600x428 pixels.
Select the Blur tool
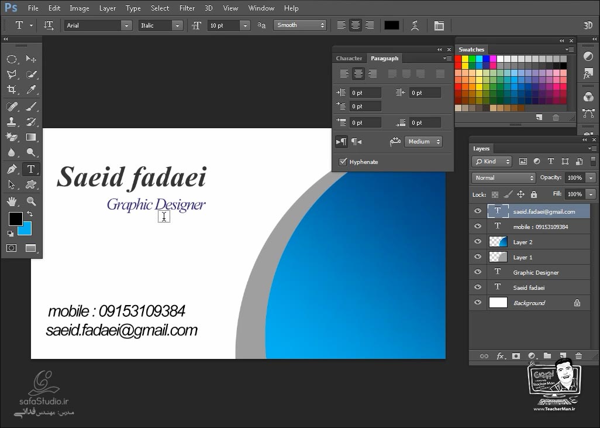coord(12,152)
